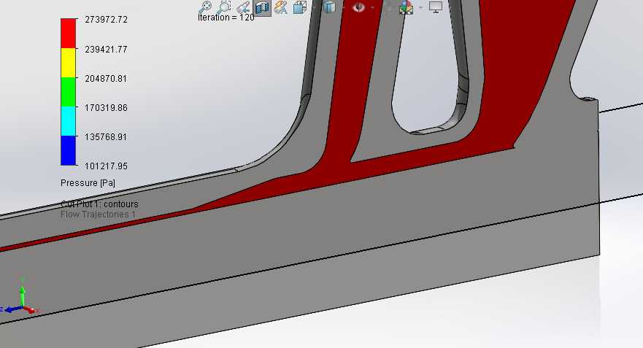The width and height of the screenshot is (643, 348).
Task: Select legend maximum value 273972.72
Action: 107,19
